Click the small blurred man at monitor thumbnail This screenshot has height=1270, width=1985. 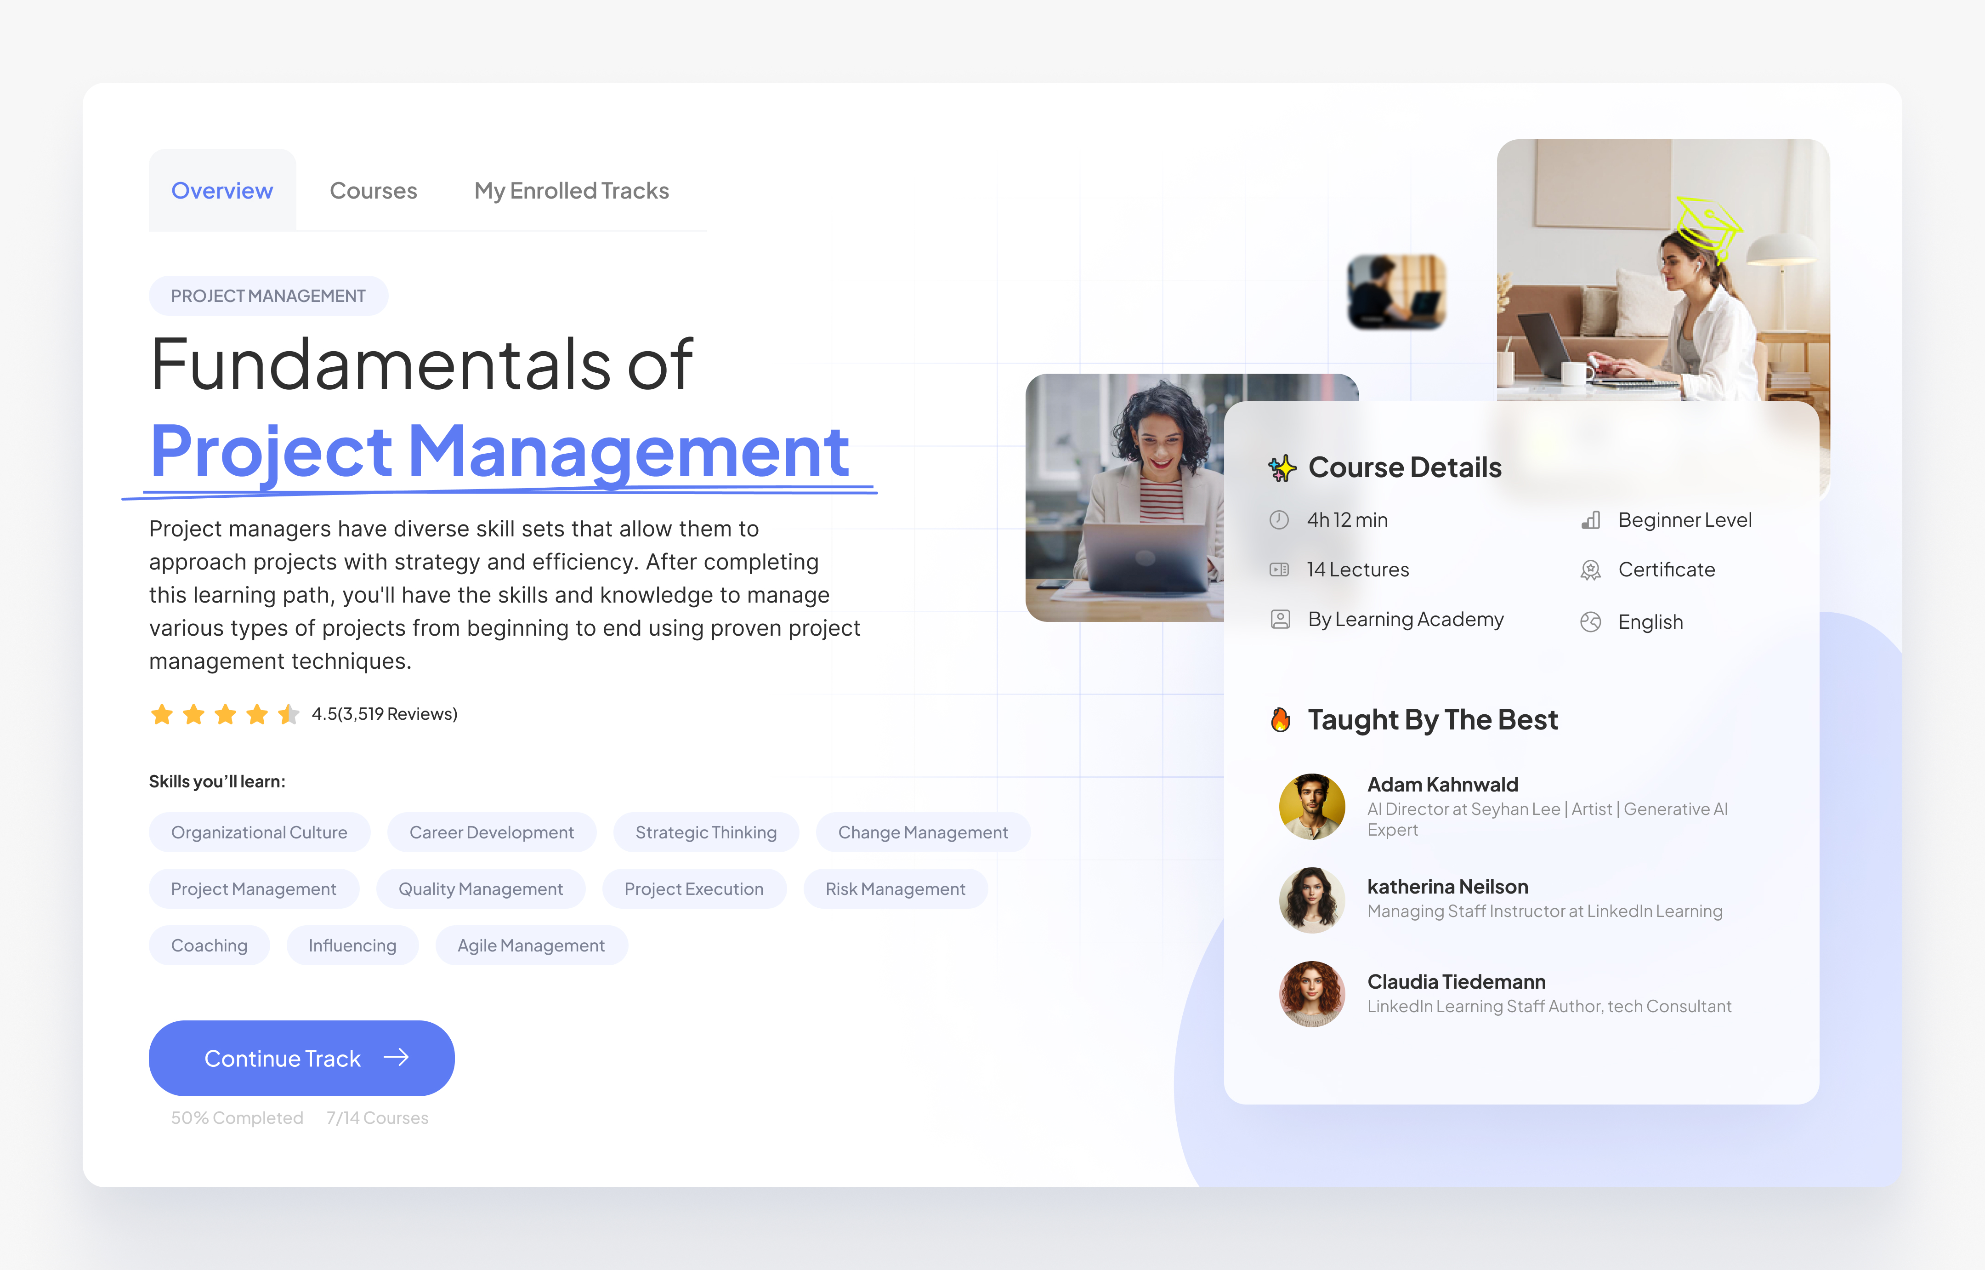(x=1396, y=292)
